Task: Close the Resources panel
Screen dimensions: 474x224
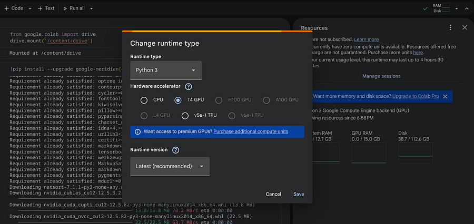Action: tap(465, 28)
